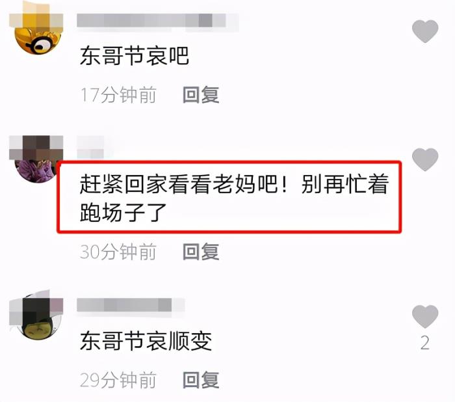Like the comment '东哥节哀顺变'

[425, 317]
